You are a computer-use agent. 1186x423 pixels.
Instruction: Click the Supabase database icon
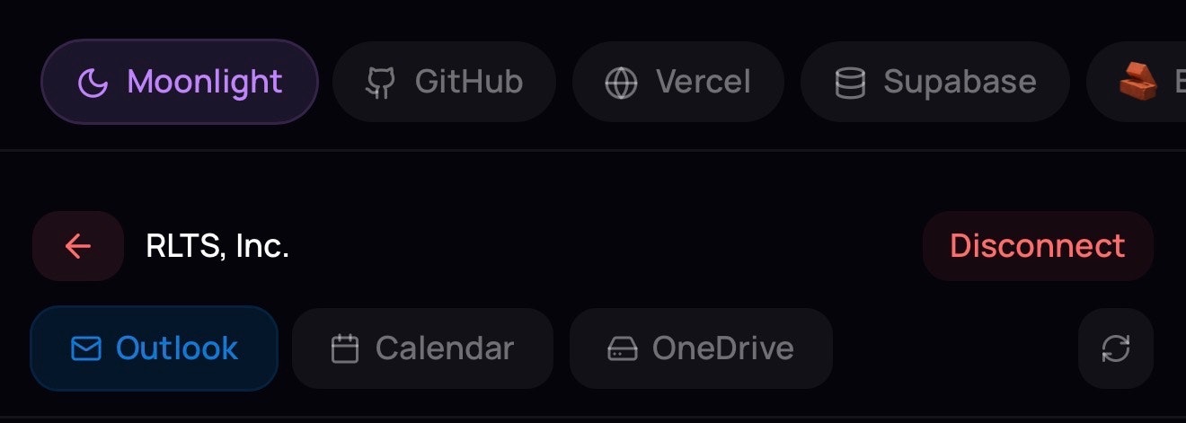point(850,83)
